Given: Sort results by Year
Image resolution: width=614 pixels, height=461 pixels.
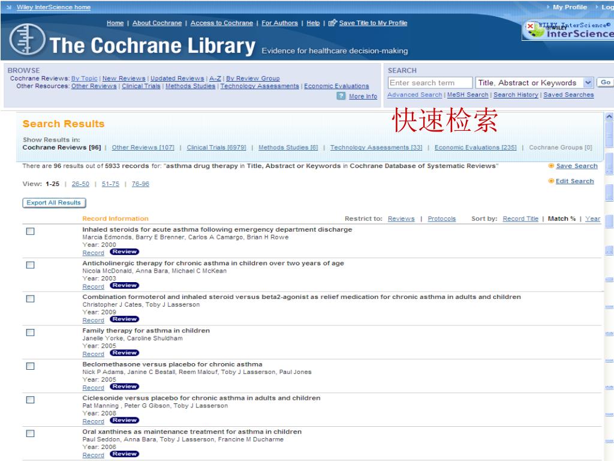Looking at the screenshot, I should [x=592, y=218].
